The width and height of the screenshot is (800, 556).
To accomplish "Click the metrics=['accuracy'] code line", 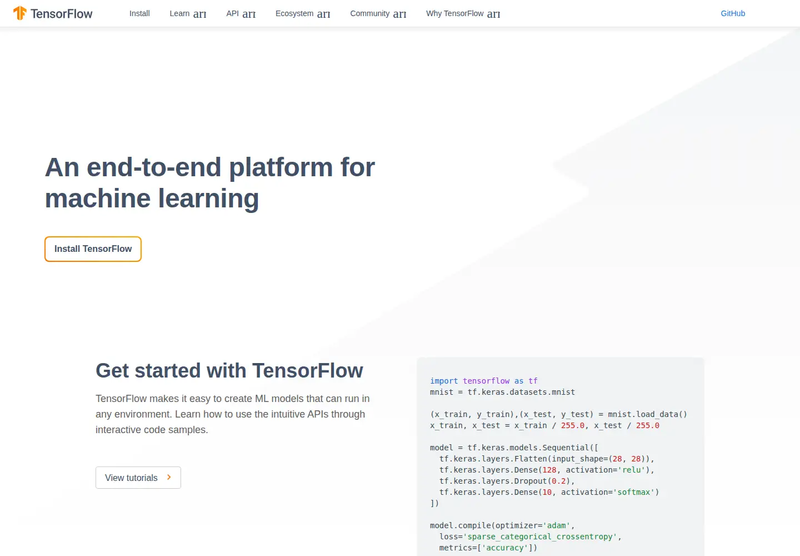I will 488,548.
